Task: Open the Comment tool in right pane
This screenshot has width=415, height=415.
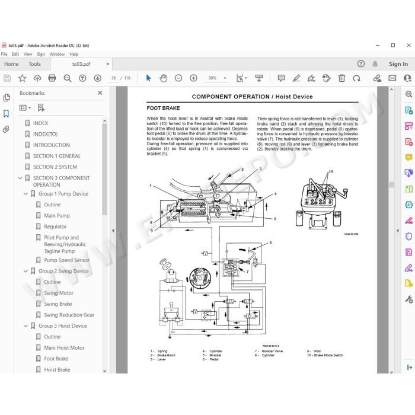Action: click(x=408, y=158)
